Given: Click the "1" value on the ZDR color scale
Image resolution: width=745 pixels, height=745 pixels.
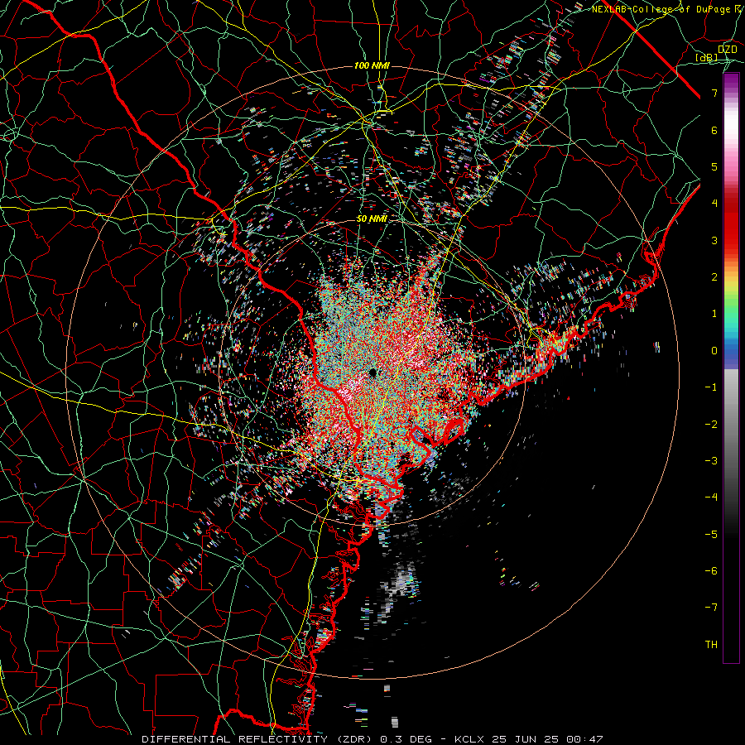Looking at the screenshot, I should pos(714,314).
